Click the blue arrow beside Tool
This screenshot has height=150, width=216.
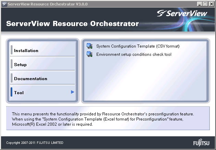(72, 92)
